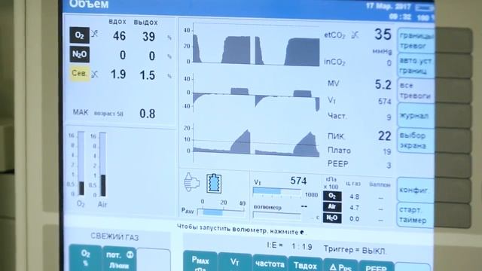This screenshot has width=482, height=271.
Task: Tap the Air supply pressure label
Action: tap(332, 207)
